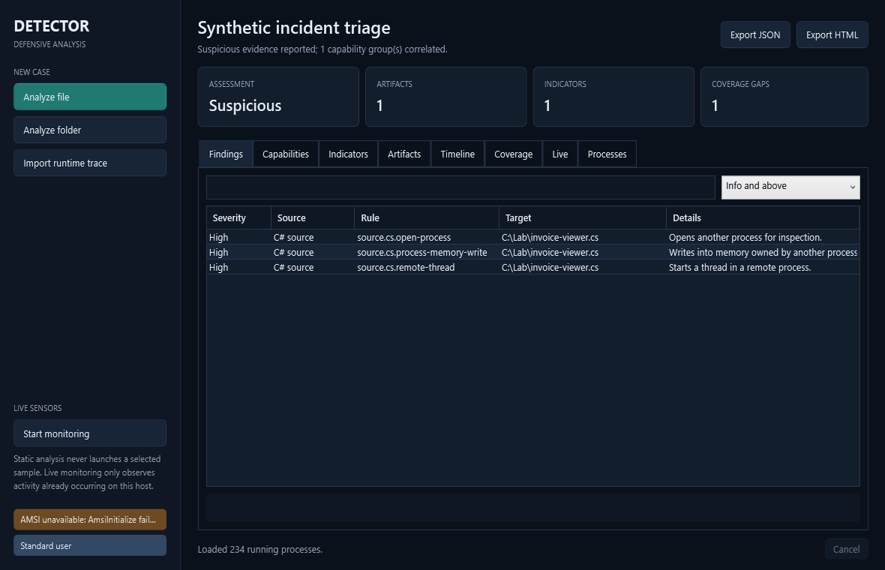
Task: Click the Coverage Gaps count card
Action: [784, 97]
